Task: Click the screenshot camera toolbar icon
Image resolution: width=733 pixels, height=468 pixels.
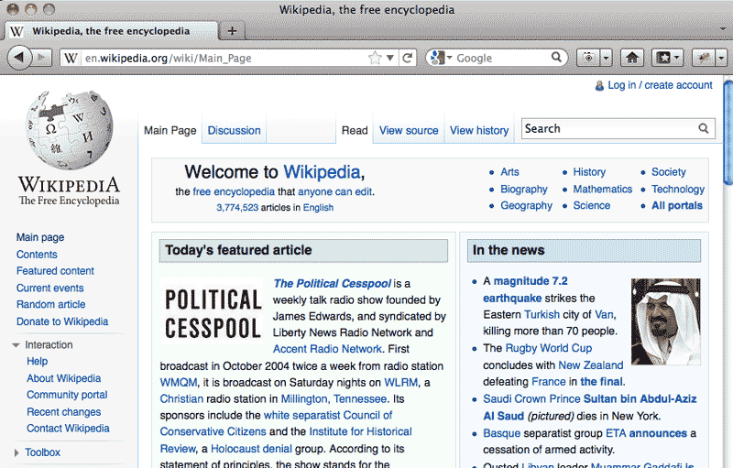Action: pos(588,58)
